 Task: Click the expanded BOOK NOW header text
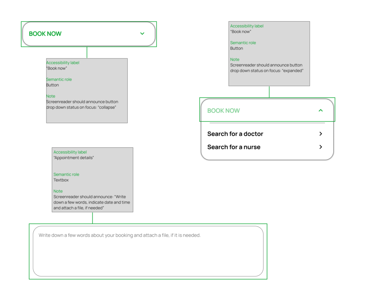click(x=223, y=111)
